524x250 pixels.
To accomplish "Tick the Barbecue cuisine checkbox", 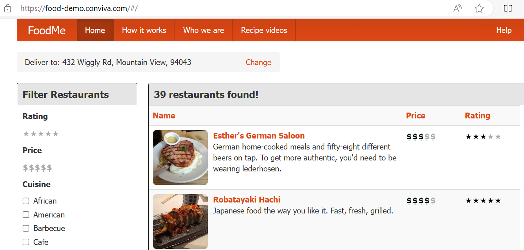I will click(26, 228).
